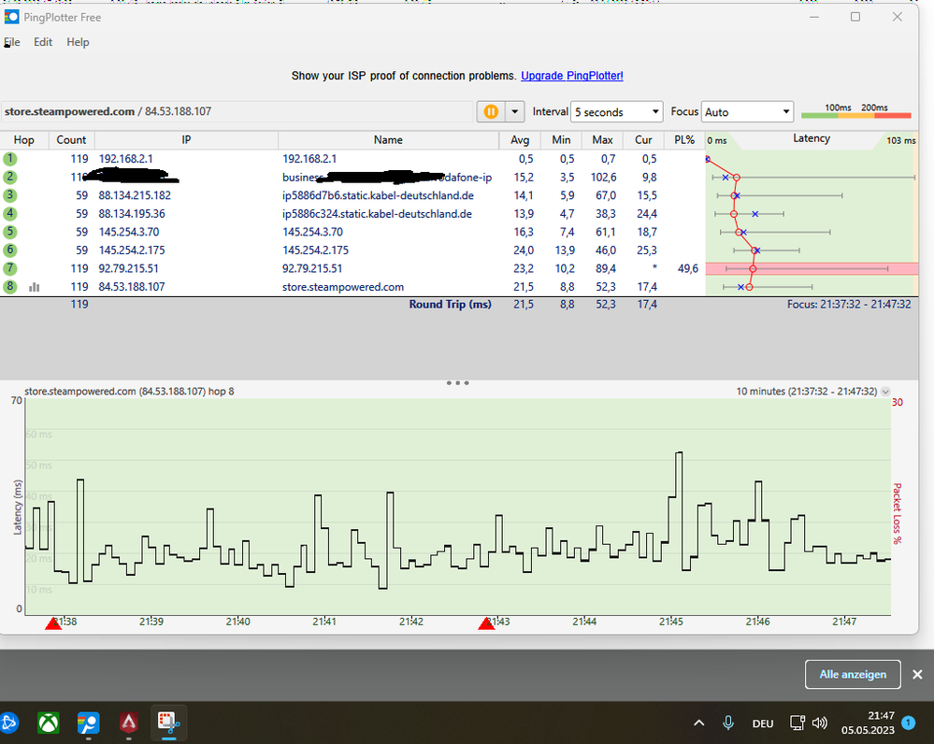Toggle the timeline graph icon on hop 8
This screenshot has height=744, width=934.
coord(35,287)
